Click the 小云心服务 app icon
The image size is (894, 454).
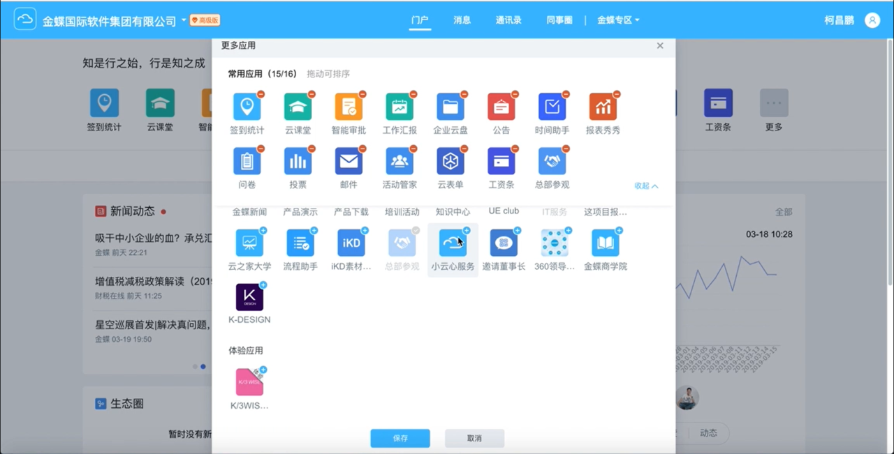(453, 243)
